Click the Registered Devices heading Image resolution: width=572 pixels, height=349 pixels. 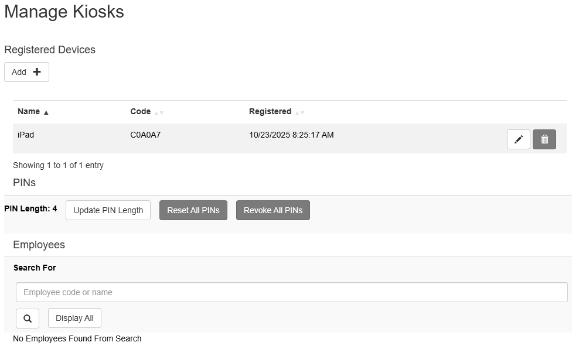pyautogui.click(x=50, y=50)
